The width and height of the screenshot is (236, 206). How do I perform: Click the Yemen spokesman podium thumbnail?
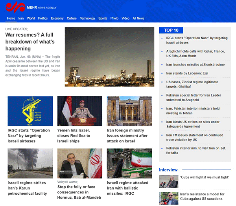coord(80,111)
